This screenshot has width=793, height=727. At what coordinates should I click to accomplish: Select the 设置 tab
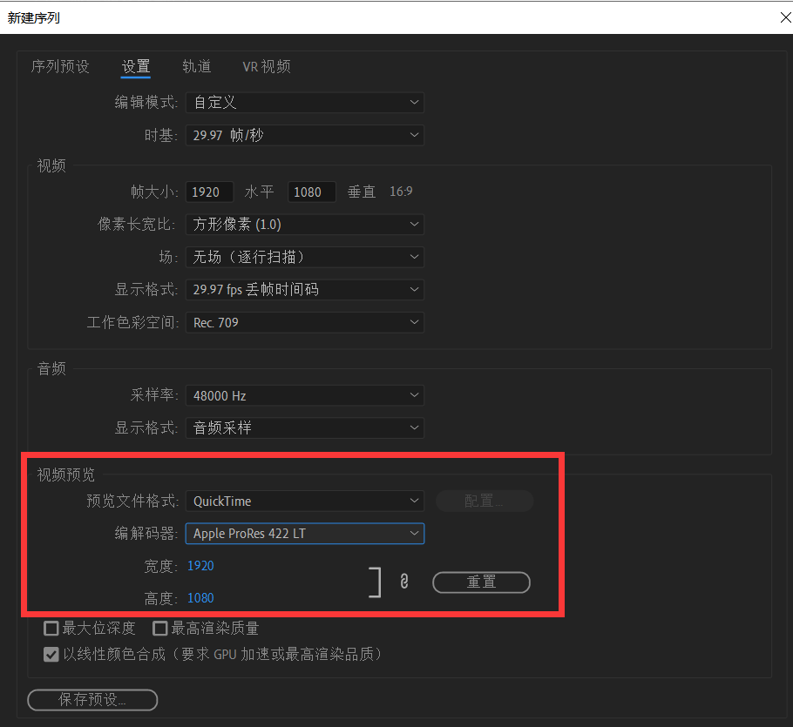pyautogui.click(x=136, y=67)
